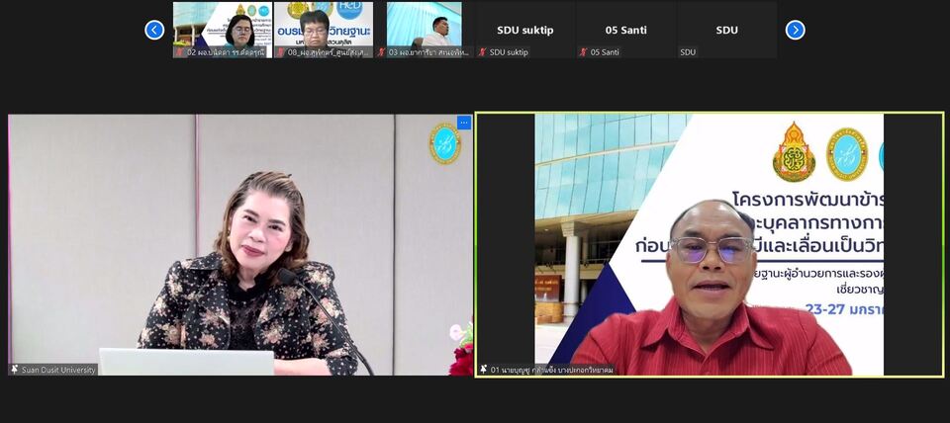Click the '03' participant name caption
Screen dimensions: 950x423
(428, 52)
